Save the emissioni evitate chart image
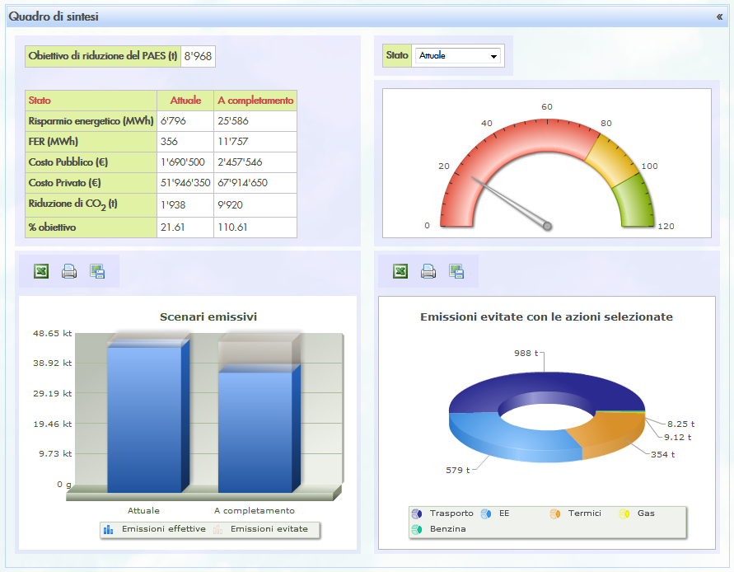This screenshot has width=734, height=572. [x=456, y=271]
